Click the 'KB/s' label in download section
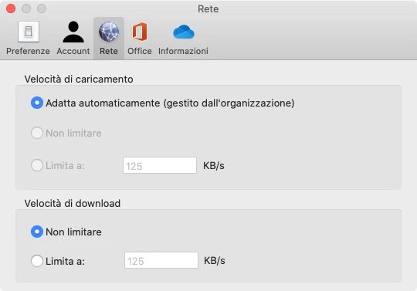The height and width of the screenshot is (291, 417). coord(215,261)
